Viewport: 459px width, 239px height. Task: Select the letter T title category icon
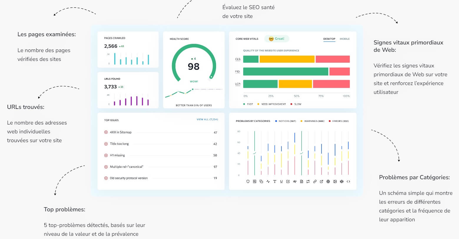[x=275, y=182]
